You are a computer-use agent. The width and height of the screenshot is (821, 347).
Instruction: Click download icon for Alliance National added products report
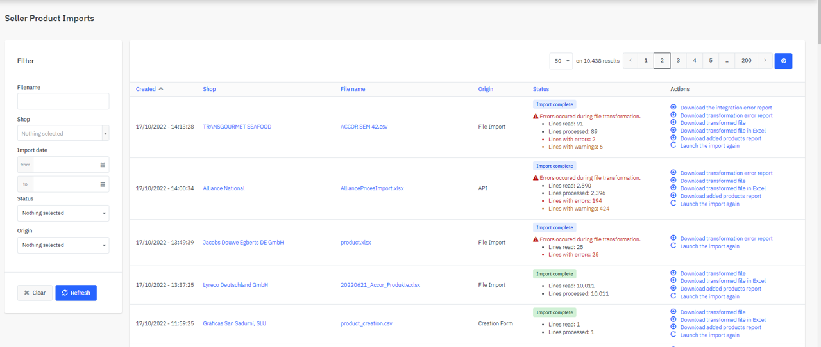coord(673,196)
